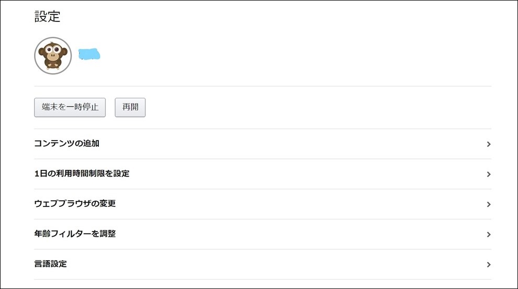The image size is (518, 289).
Task: Click chevron next to 1日の利用時間制限を設定
Action: pos(489,174)
